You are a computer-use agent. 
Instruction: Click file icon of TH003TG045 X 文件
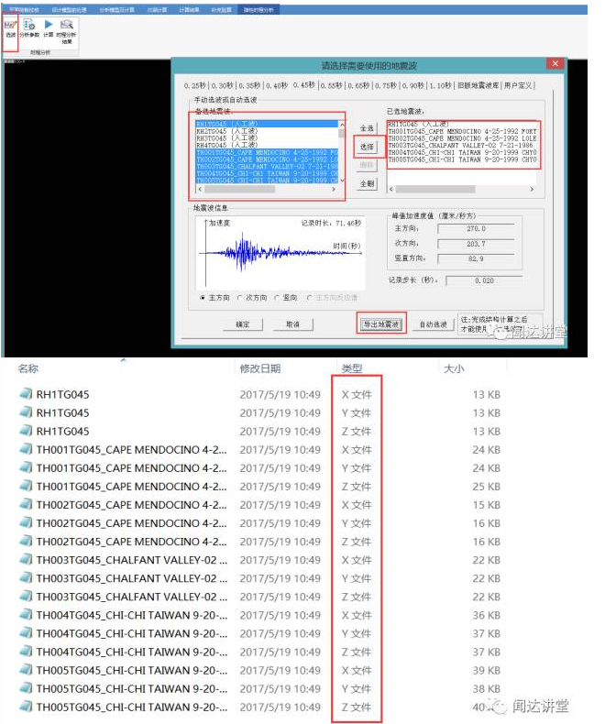tap(26, 560)
